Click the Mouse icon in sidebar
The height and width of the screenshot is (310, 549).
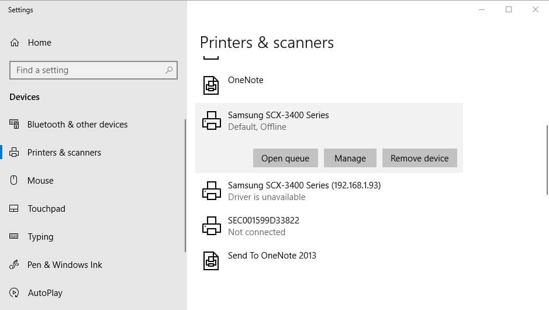point(15,180)
